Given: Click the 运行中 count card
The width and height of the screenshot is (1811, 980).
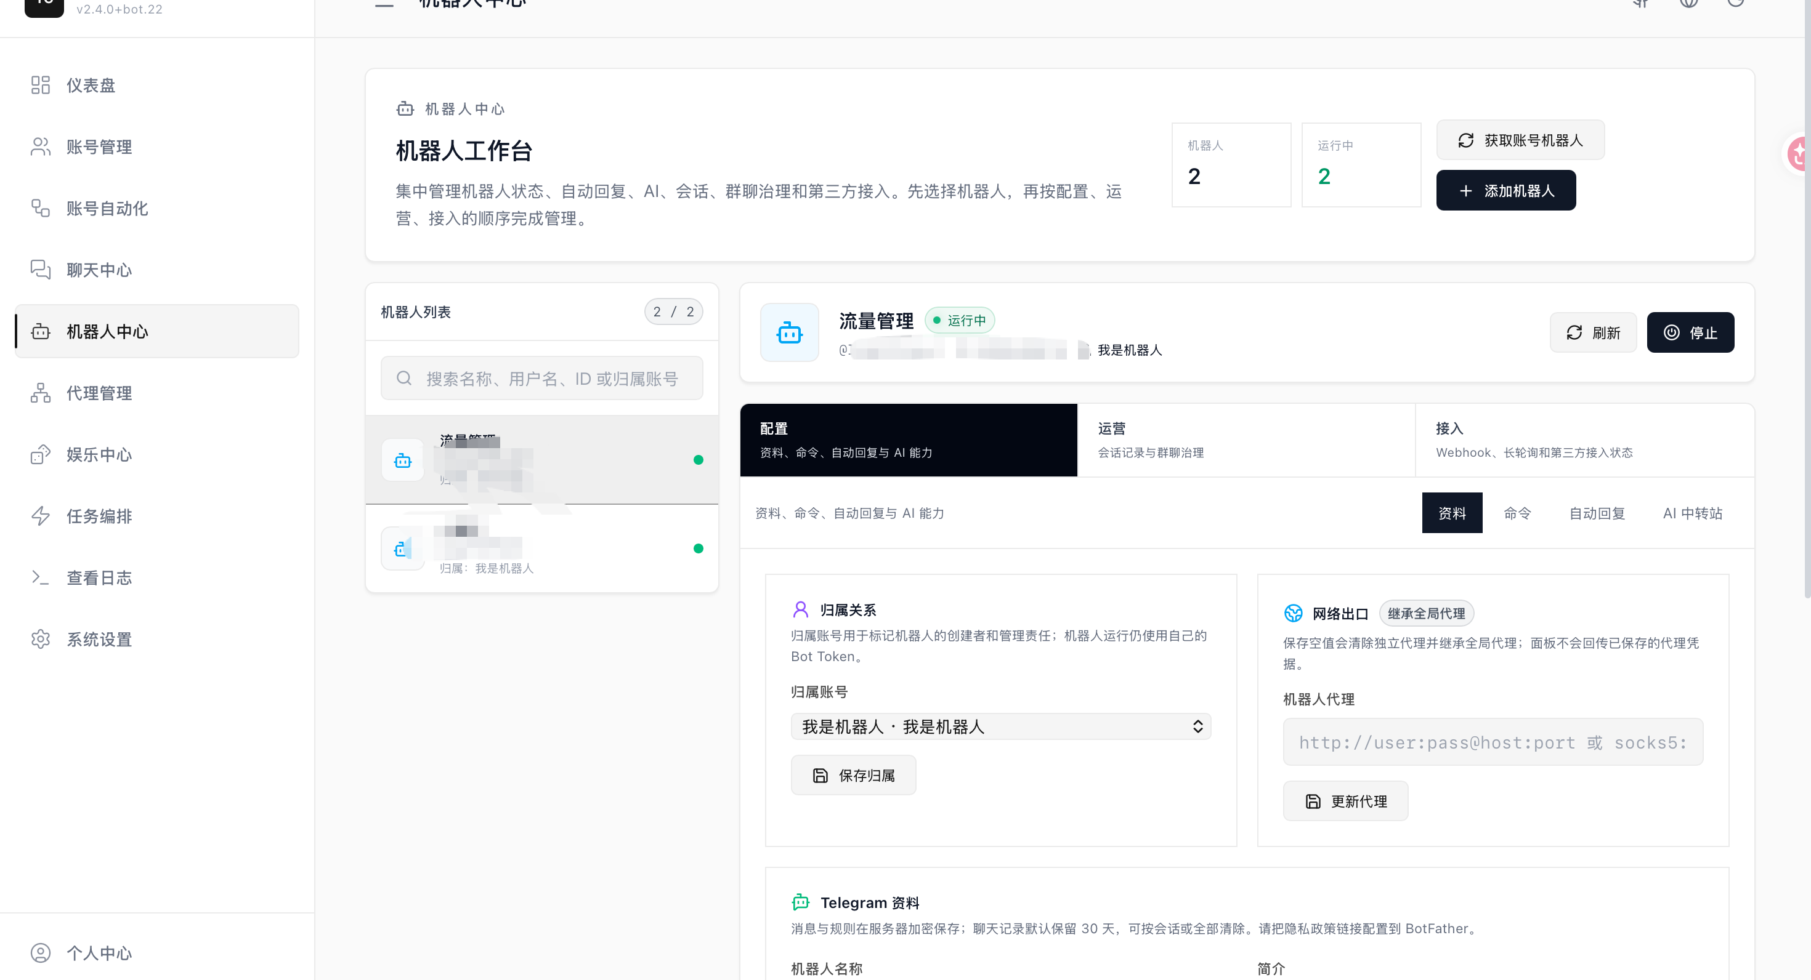Looking at the screenshot, I should tap(1361, 165).
